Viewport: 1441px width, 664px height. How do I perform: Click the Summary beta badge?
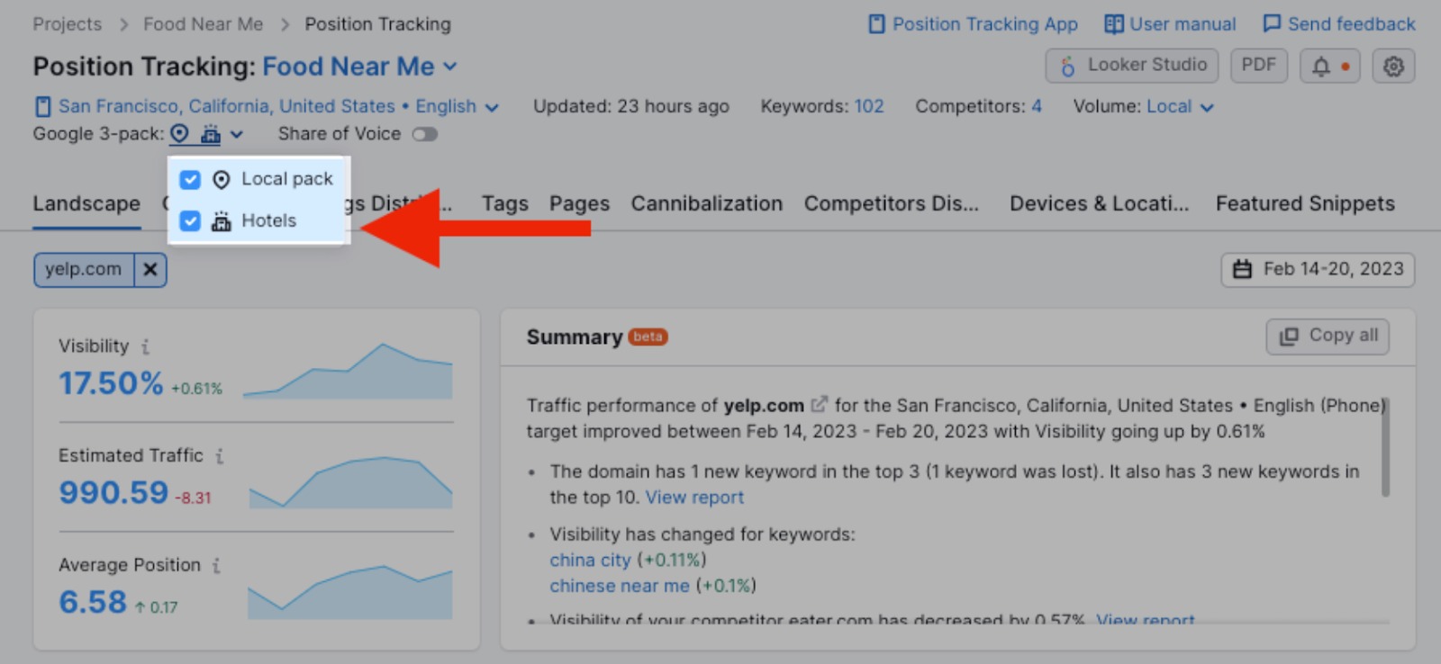click(x=648, y=337)
